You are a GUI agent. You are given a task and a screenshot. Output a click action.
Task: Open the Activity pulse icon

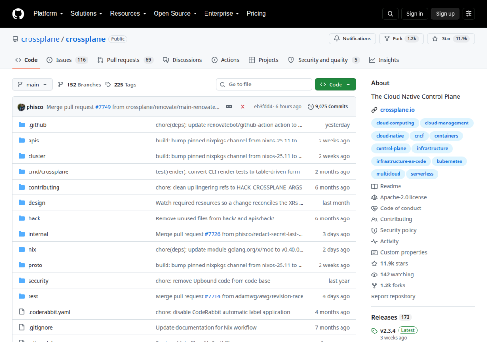(x=374, y=241)
